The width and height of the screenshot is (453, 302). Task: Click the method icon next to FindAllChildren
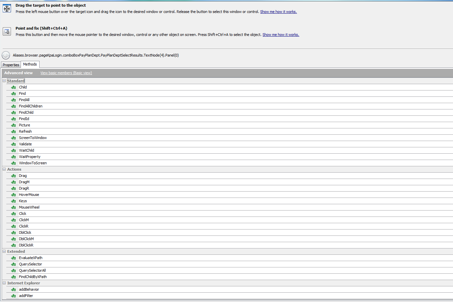13,106
